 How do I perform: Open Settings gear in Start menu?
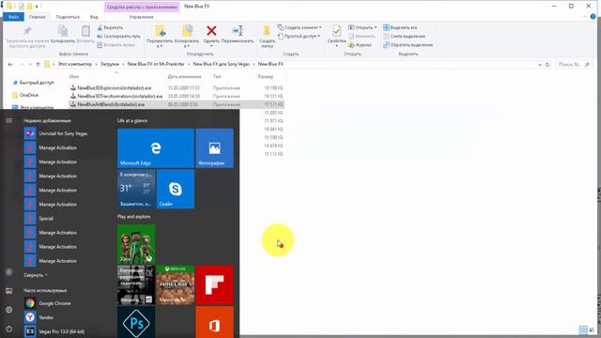(8, 310)
